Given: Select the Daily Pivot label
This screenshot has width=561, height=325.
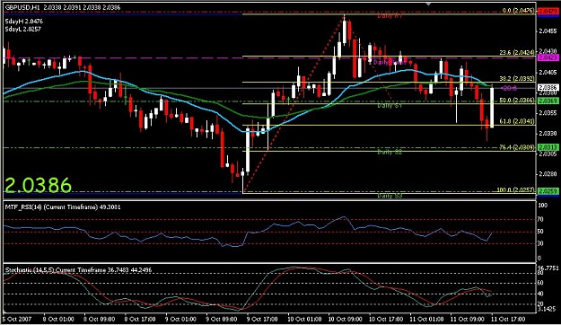Looking at the screenshot, I should pos(390,62).
